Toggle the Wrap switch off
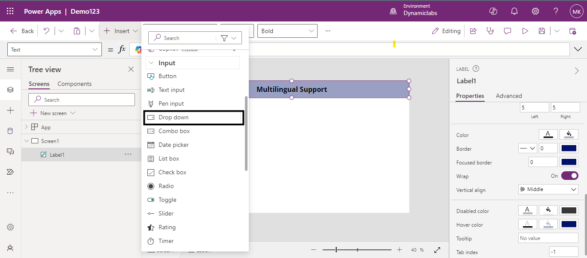 [x=569, y=176]
